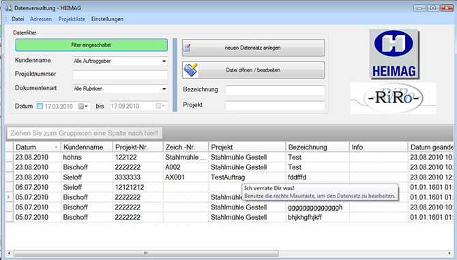Click the Zeich.-Nr. column header
Screen dimensions: 457x260
click(x=186, y=147)
